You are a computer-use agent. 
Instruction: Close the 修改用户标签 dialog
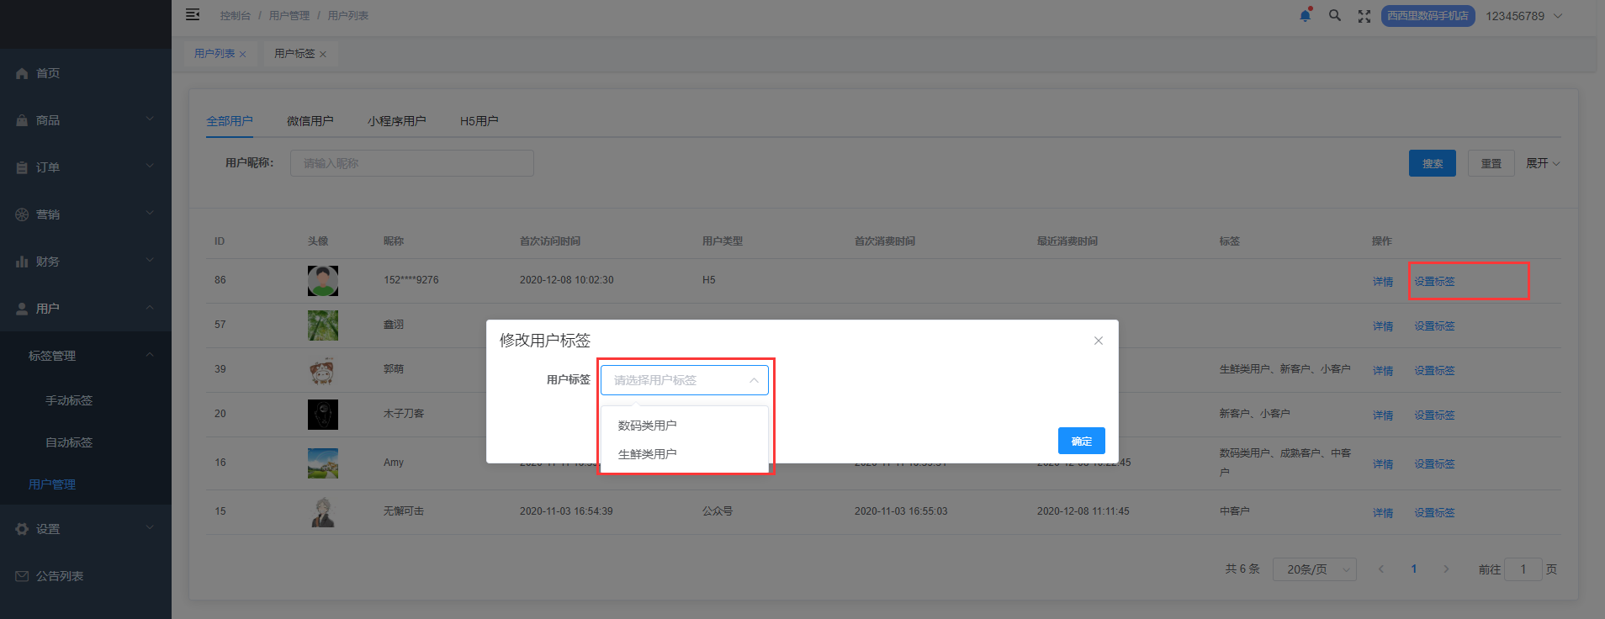click(1098, 341)
